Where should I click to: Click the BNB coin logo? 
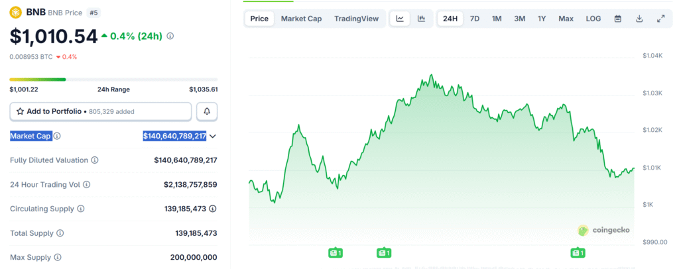point(17,12)
